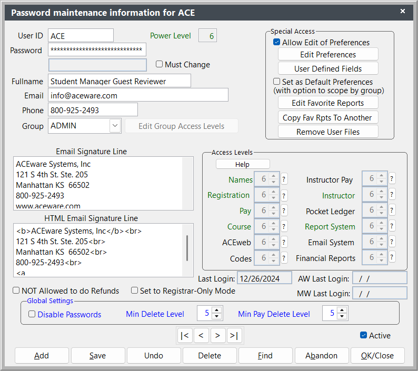This screenshot has height=371, width=418.
Task: Abandon changes to the record
Action: tap(322, 355)
